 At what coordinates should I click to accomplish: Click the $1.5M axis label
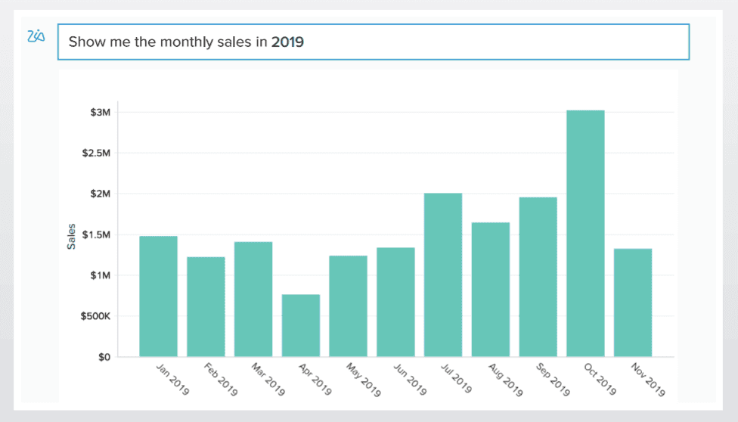[x=97, y=234]
